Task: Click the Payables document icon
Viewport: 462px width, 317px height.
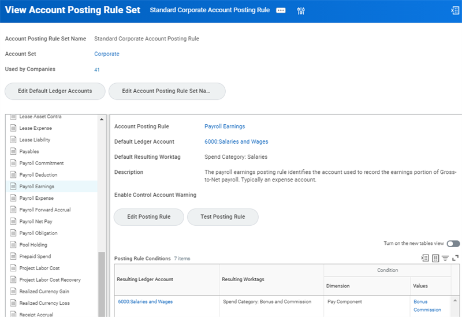Action: pyautogui.click(x=13, y=151)
